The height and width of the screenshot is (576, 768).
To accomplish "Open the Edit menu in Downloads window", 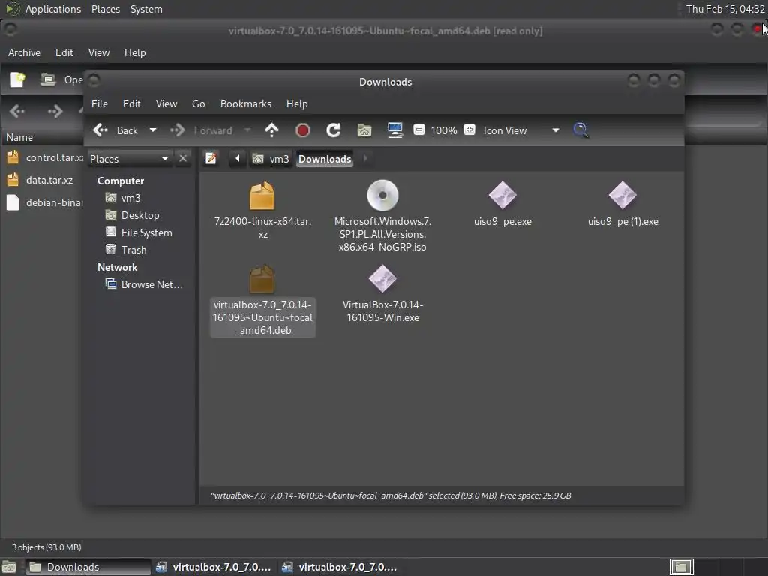I will coord(131,103).
